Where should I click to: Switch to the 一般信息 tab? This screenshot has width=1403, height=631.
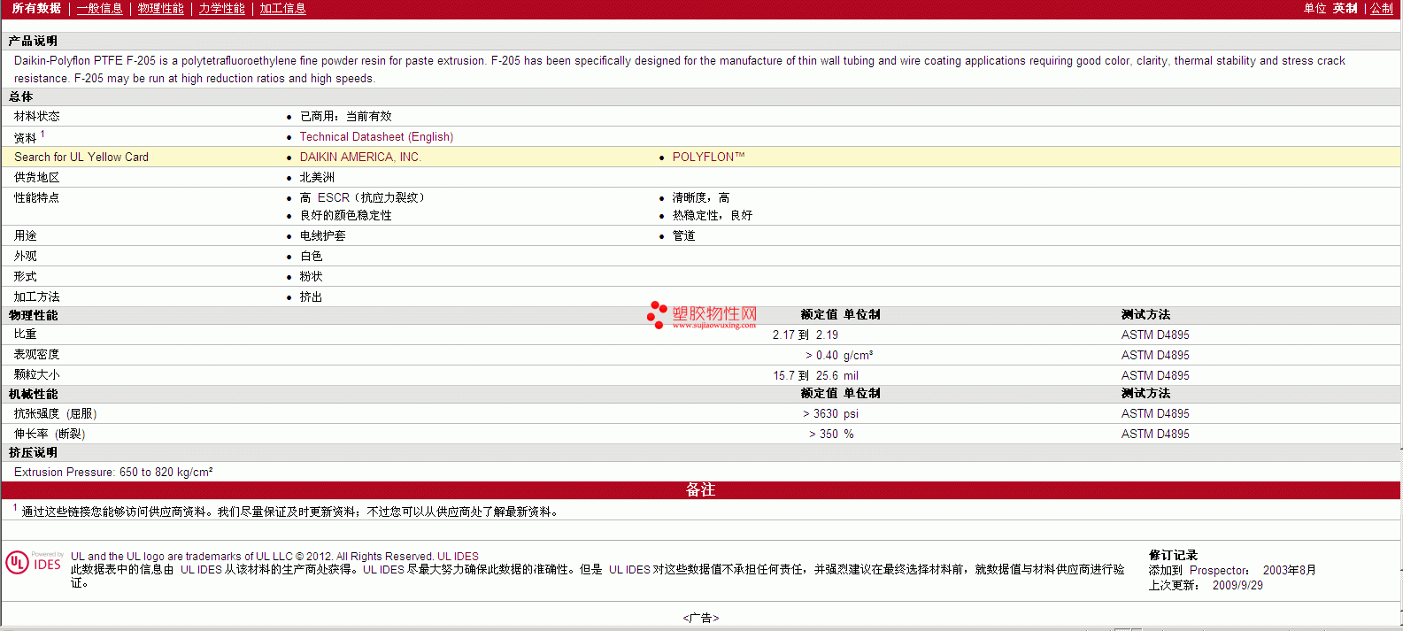[100, 8]
